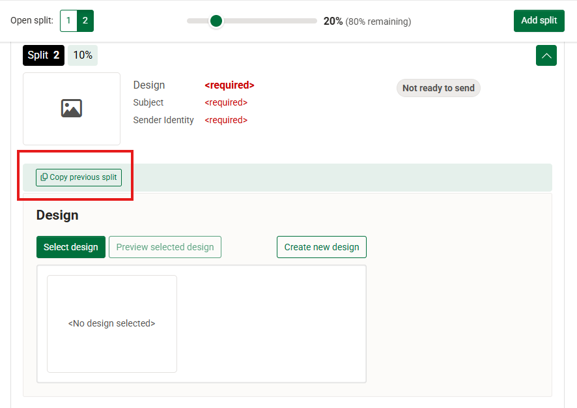The width and height of the screenshot is (577, 408).
Task: Click the No design selected thumbnail box
Action: coord(112,324)
